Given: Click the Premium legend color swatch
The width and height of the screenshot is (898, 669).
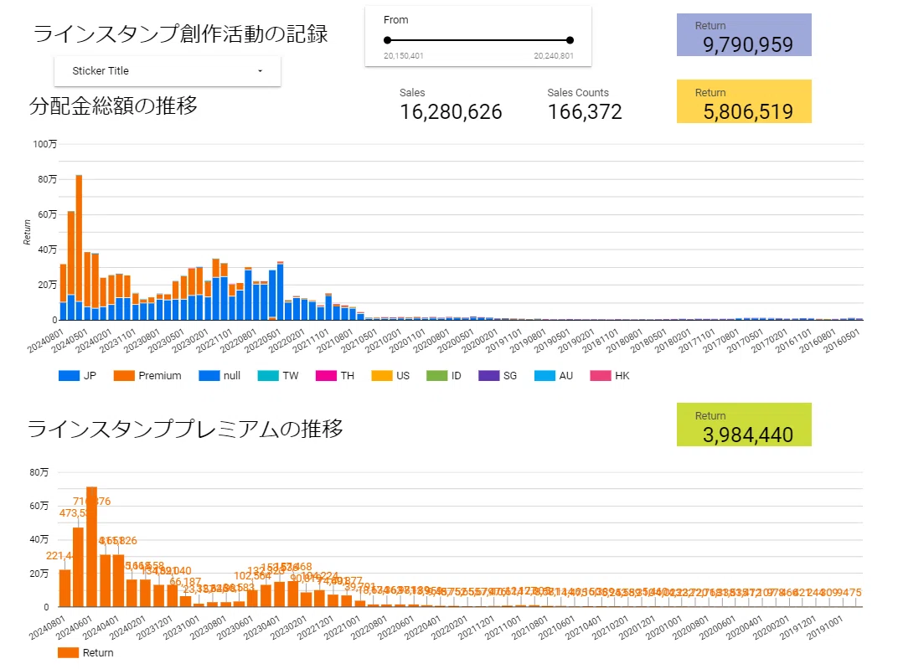Looking at the screenshot, I should (x=124, y=375).
